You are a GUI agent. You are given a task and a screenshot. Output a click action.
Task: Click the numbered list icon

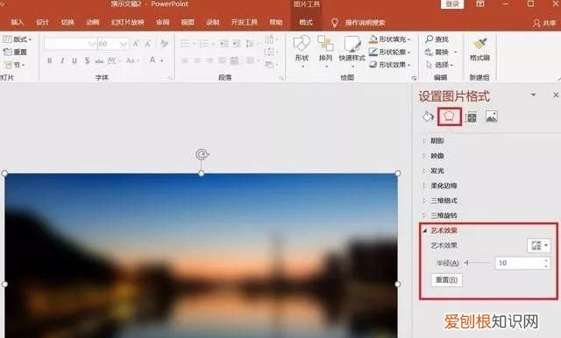pos(204,44)
